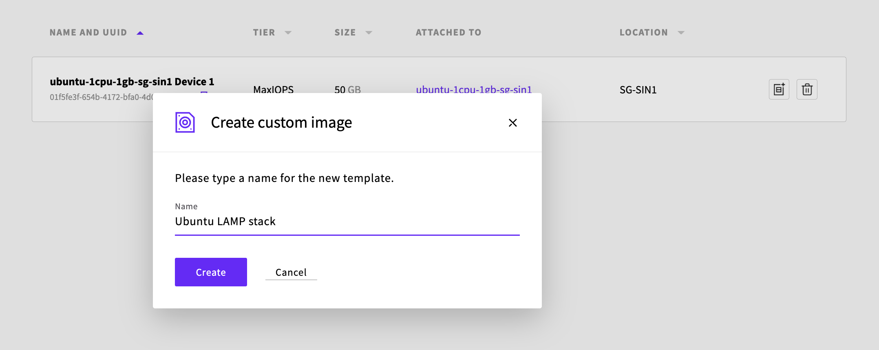Click the ATTACHED TO column header
Image resolution: width=879 pixels, height=350 pixels.
[x=448, y=33]
